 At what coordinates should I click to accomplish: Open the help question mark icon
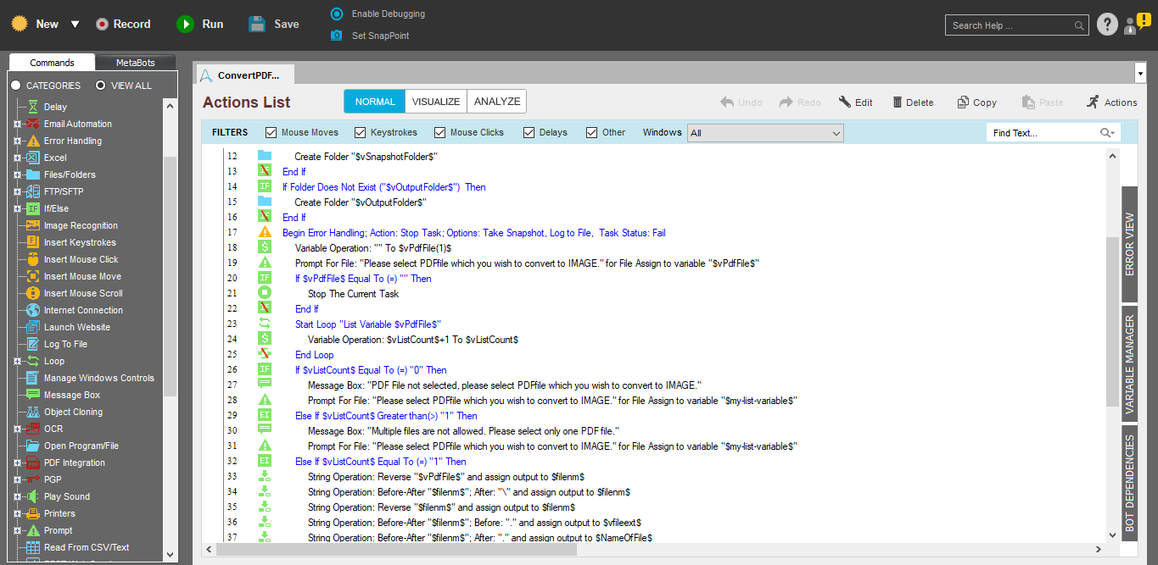(x=1106, y=25)
